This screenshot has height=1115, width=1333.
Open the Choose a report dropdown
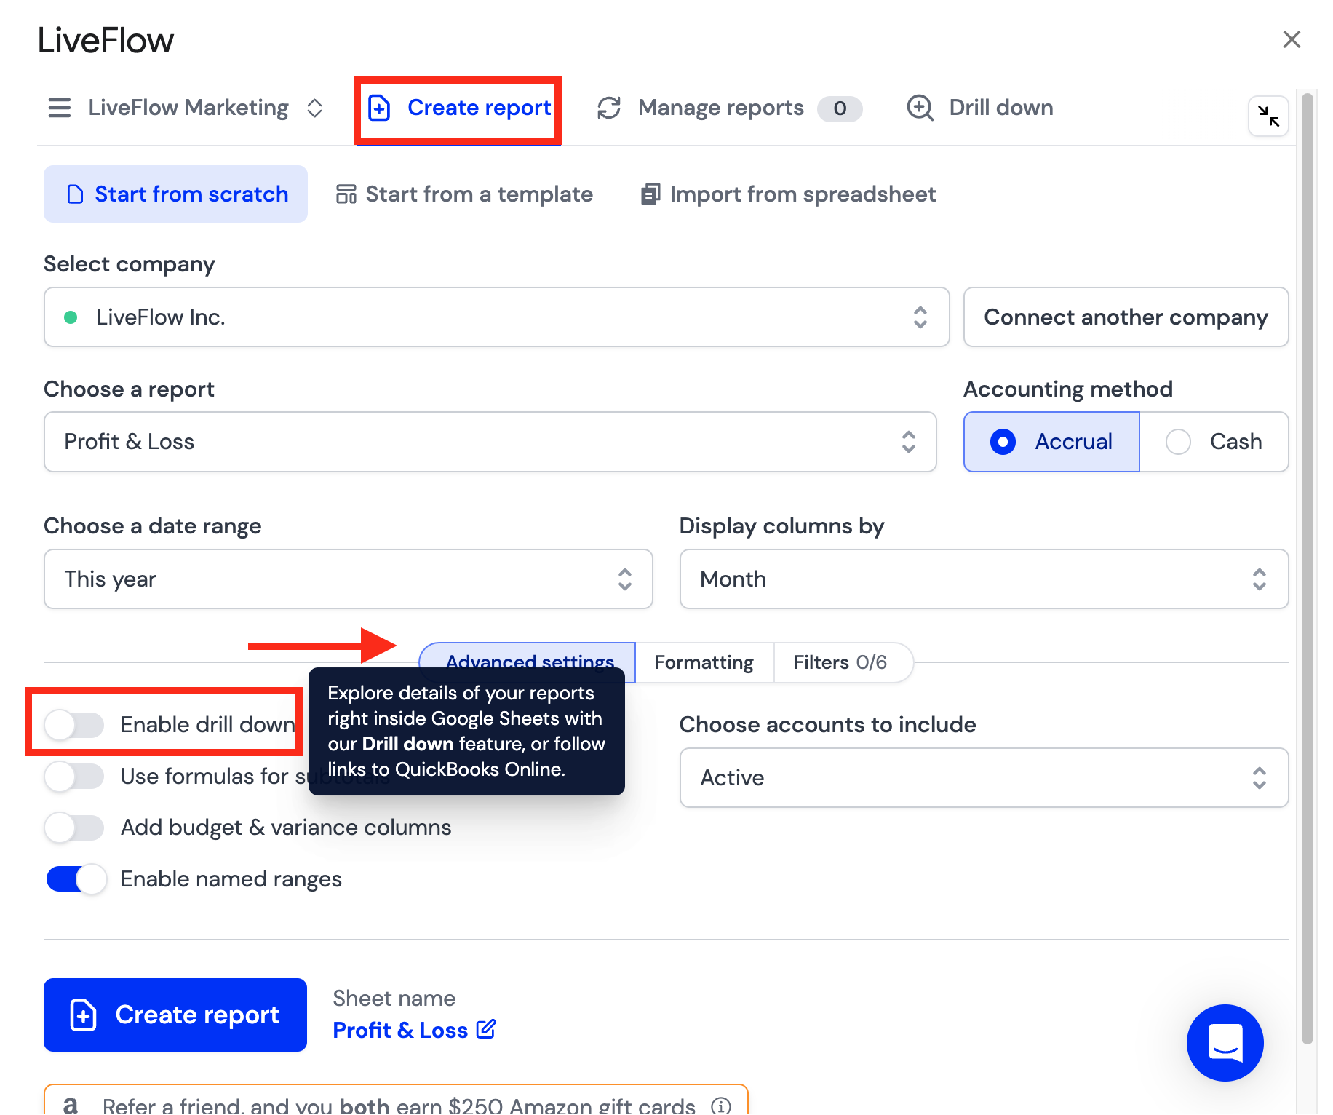pos(490,442)
